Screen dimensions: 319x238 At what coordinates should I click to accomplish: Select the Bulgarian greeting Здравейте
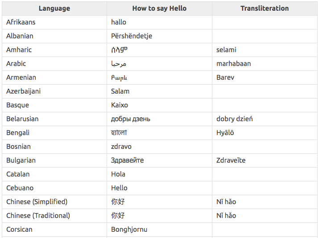point(127,160)
